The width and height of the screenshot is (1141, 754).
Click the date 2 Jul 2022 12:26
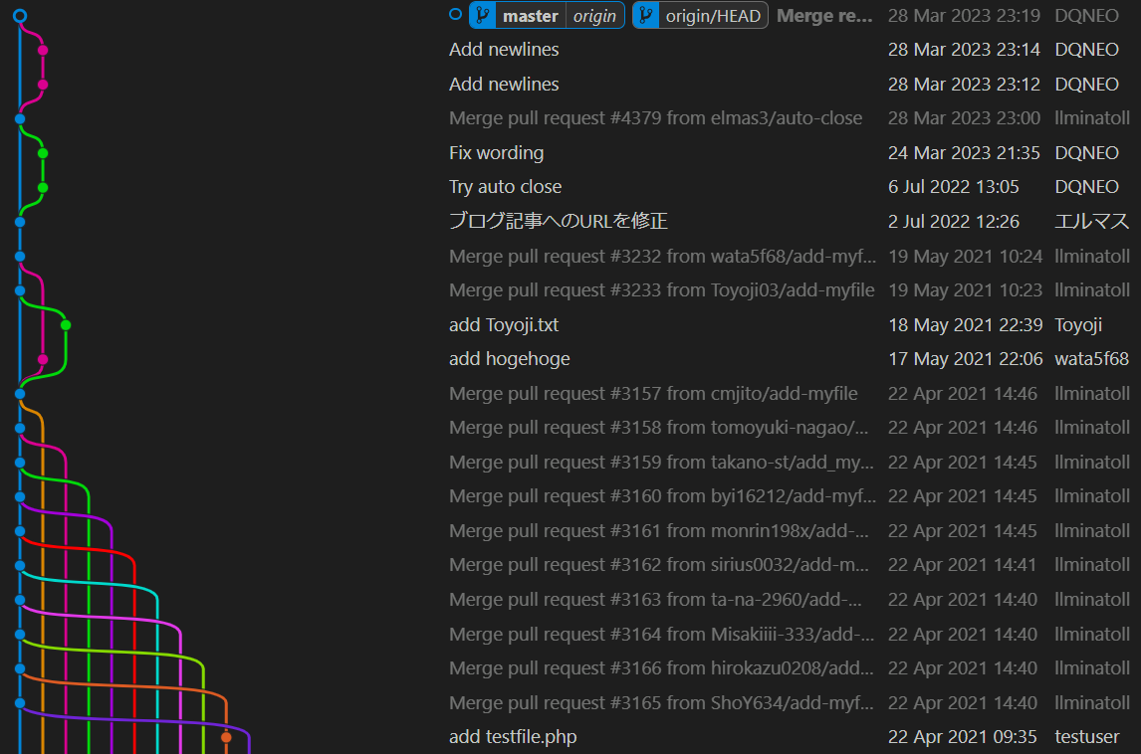coord(953,221)
